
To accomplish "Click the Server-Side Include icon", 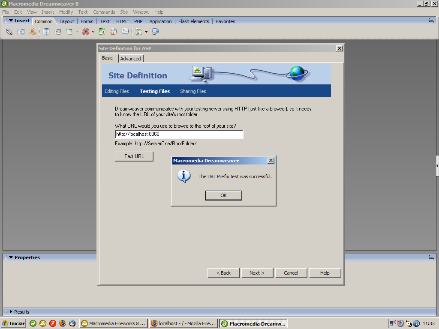I will pos(113,32).
